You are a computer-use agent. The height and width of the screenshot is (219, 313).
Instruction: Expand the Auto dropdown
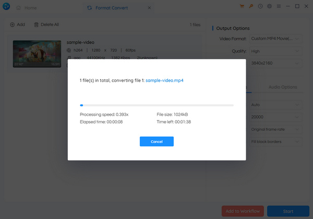pyautogui.click(x=275, y=105)
